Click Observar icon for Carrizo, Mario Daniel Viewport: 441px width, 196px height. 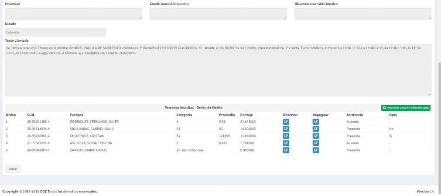point(286,150)
